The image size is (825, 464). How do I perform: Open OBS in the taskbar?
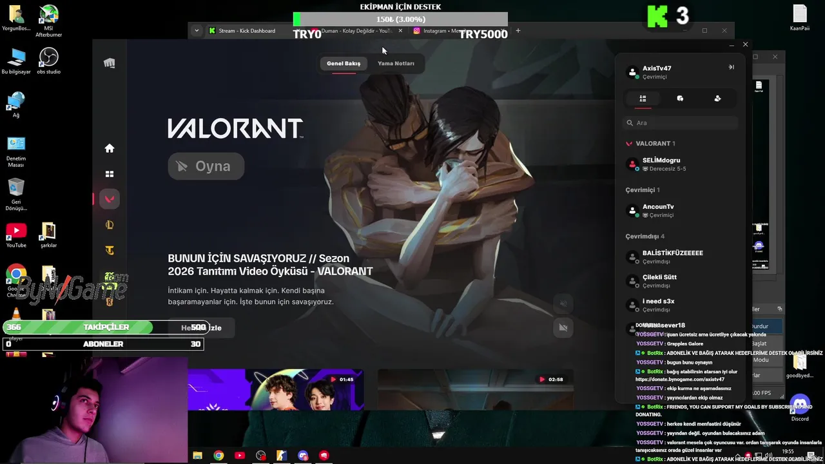(261, 456)
